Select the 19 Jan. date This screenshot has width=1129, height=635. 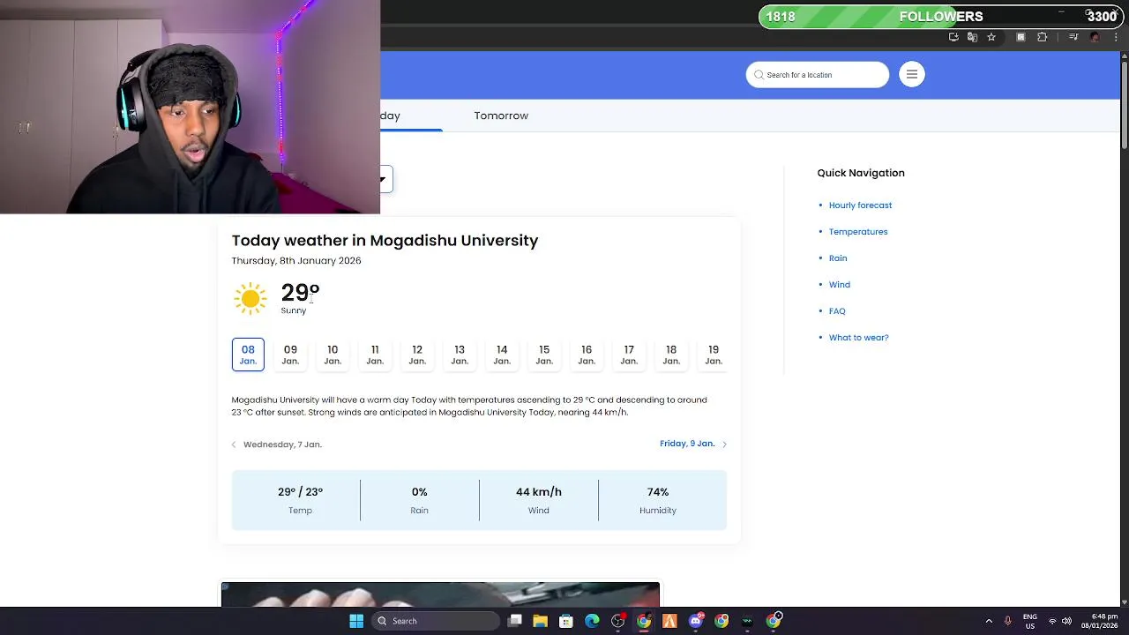[714, 355]
